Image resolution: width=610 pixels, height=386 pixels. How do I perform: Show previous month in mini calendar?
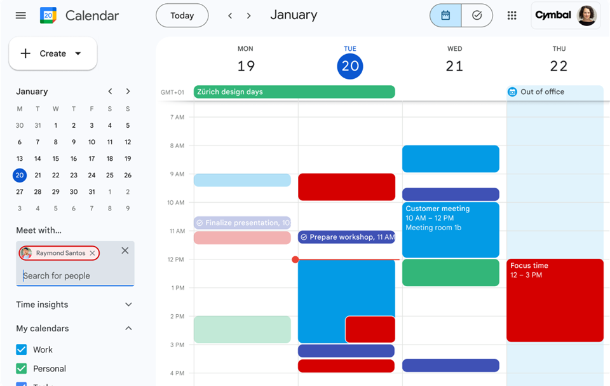point(110,91)
